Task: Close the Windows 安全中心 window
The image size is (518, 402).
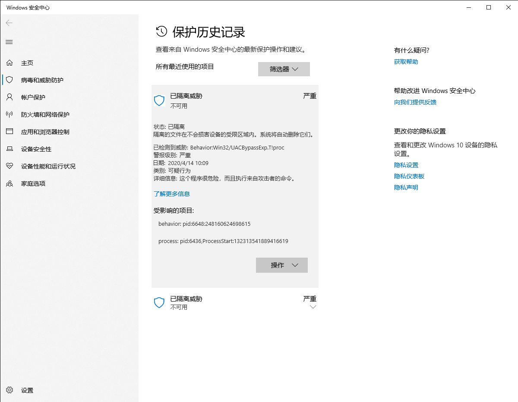Action: pyautogui.click(x=508, y=7)
